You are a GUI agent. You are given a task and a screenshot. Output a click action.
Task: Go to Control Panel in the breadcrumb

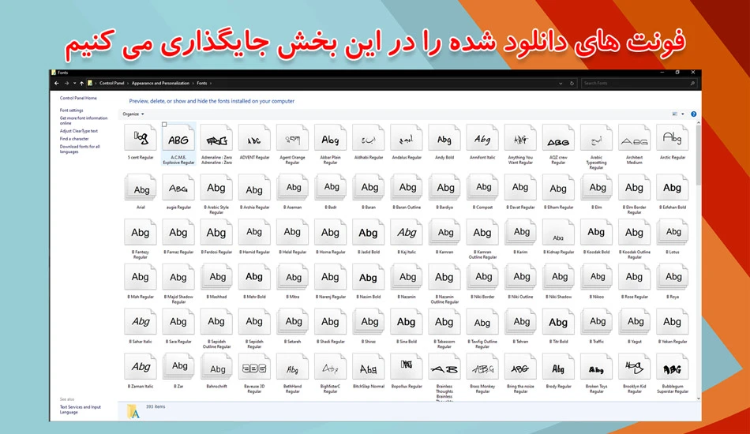112,83
